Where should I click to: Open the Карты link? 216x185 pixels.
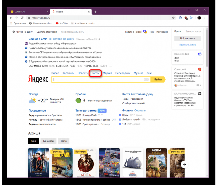96,73
